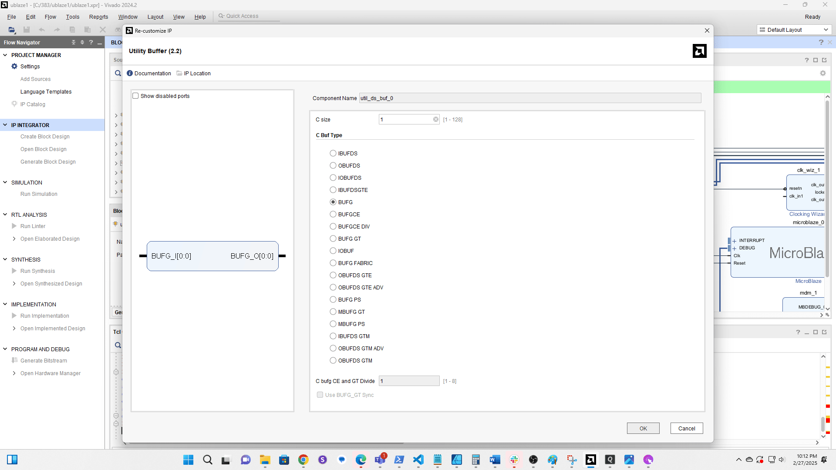Expand Open Synthesized Design item

(14, 283)
